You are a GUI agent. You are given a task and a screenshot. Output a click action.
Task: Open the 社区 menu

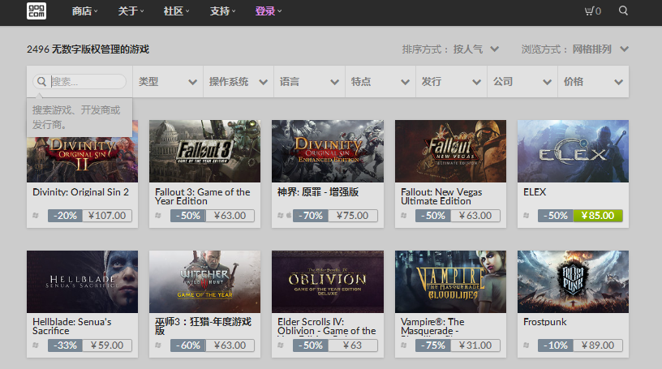(x=176, y=11)
